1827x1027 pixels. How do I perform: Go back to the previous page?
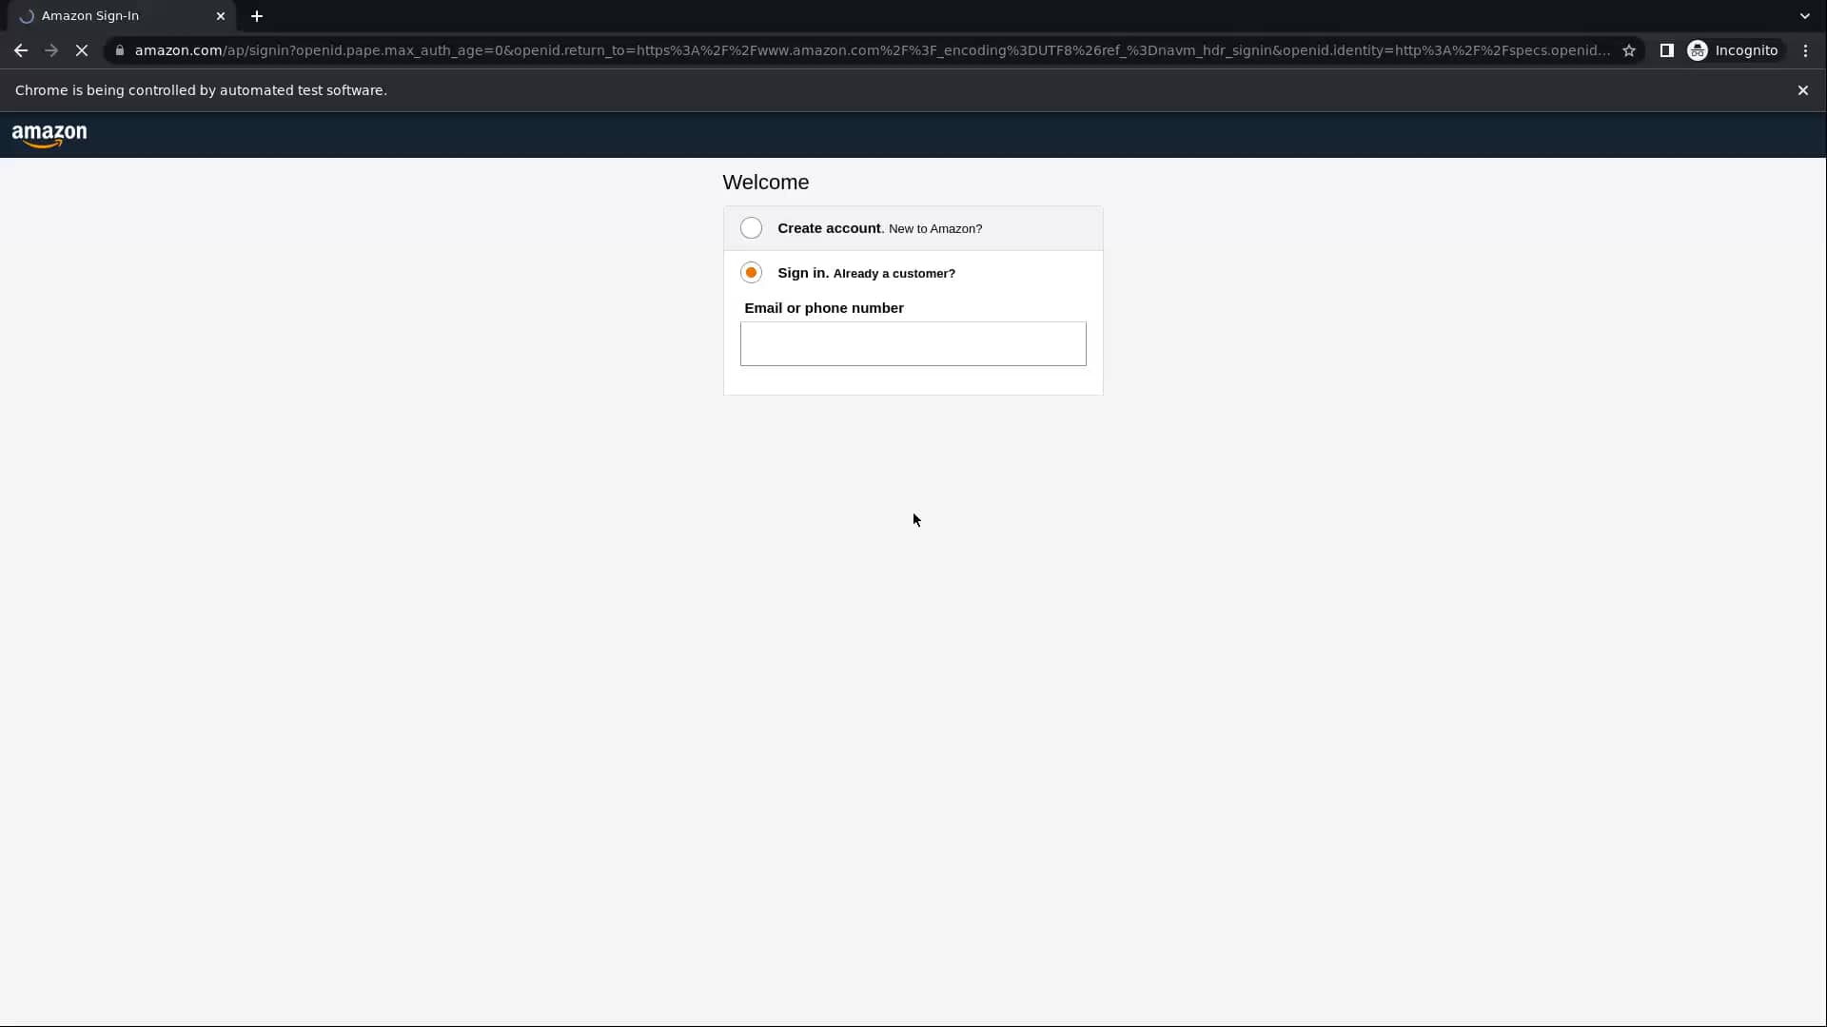pos(21,50)
